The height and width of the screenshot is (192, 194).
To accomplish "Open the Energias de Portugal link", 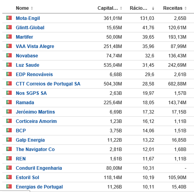I will [39, 187].
